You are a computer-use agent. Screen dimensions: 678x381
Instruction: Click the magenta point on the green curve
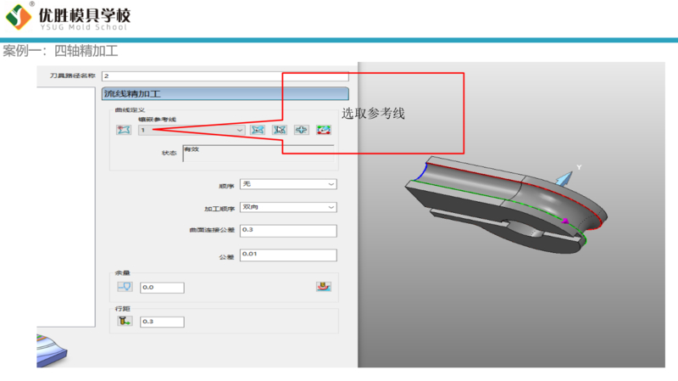(x=565, y=221)
